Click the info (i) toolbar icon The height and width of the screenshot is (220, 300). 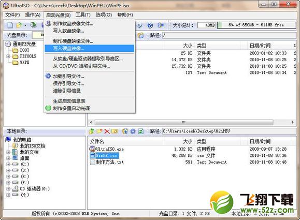[140, 25]
